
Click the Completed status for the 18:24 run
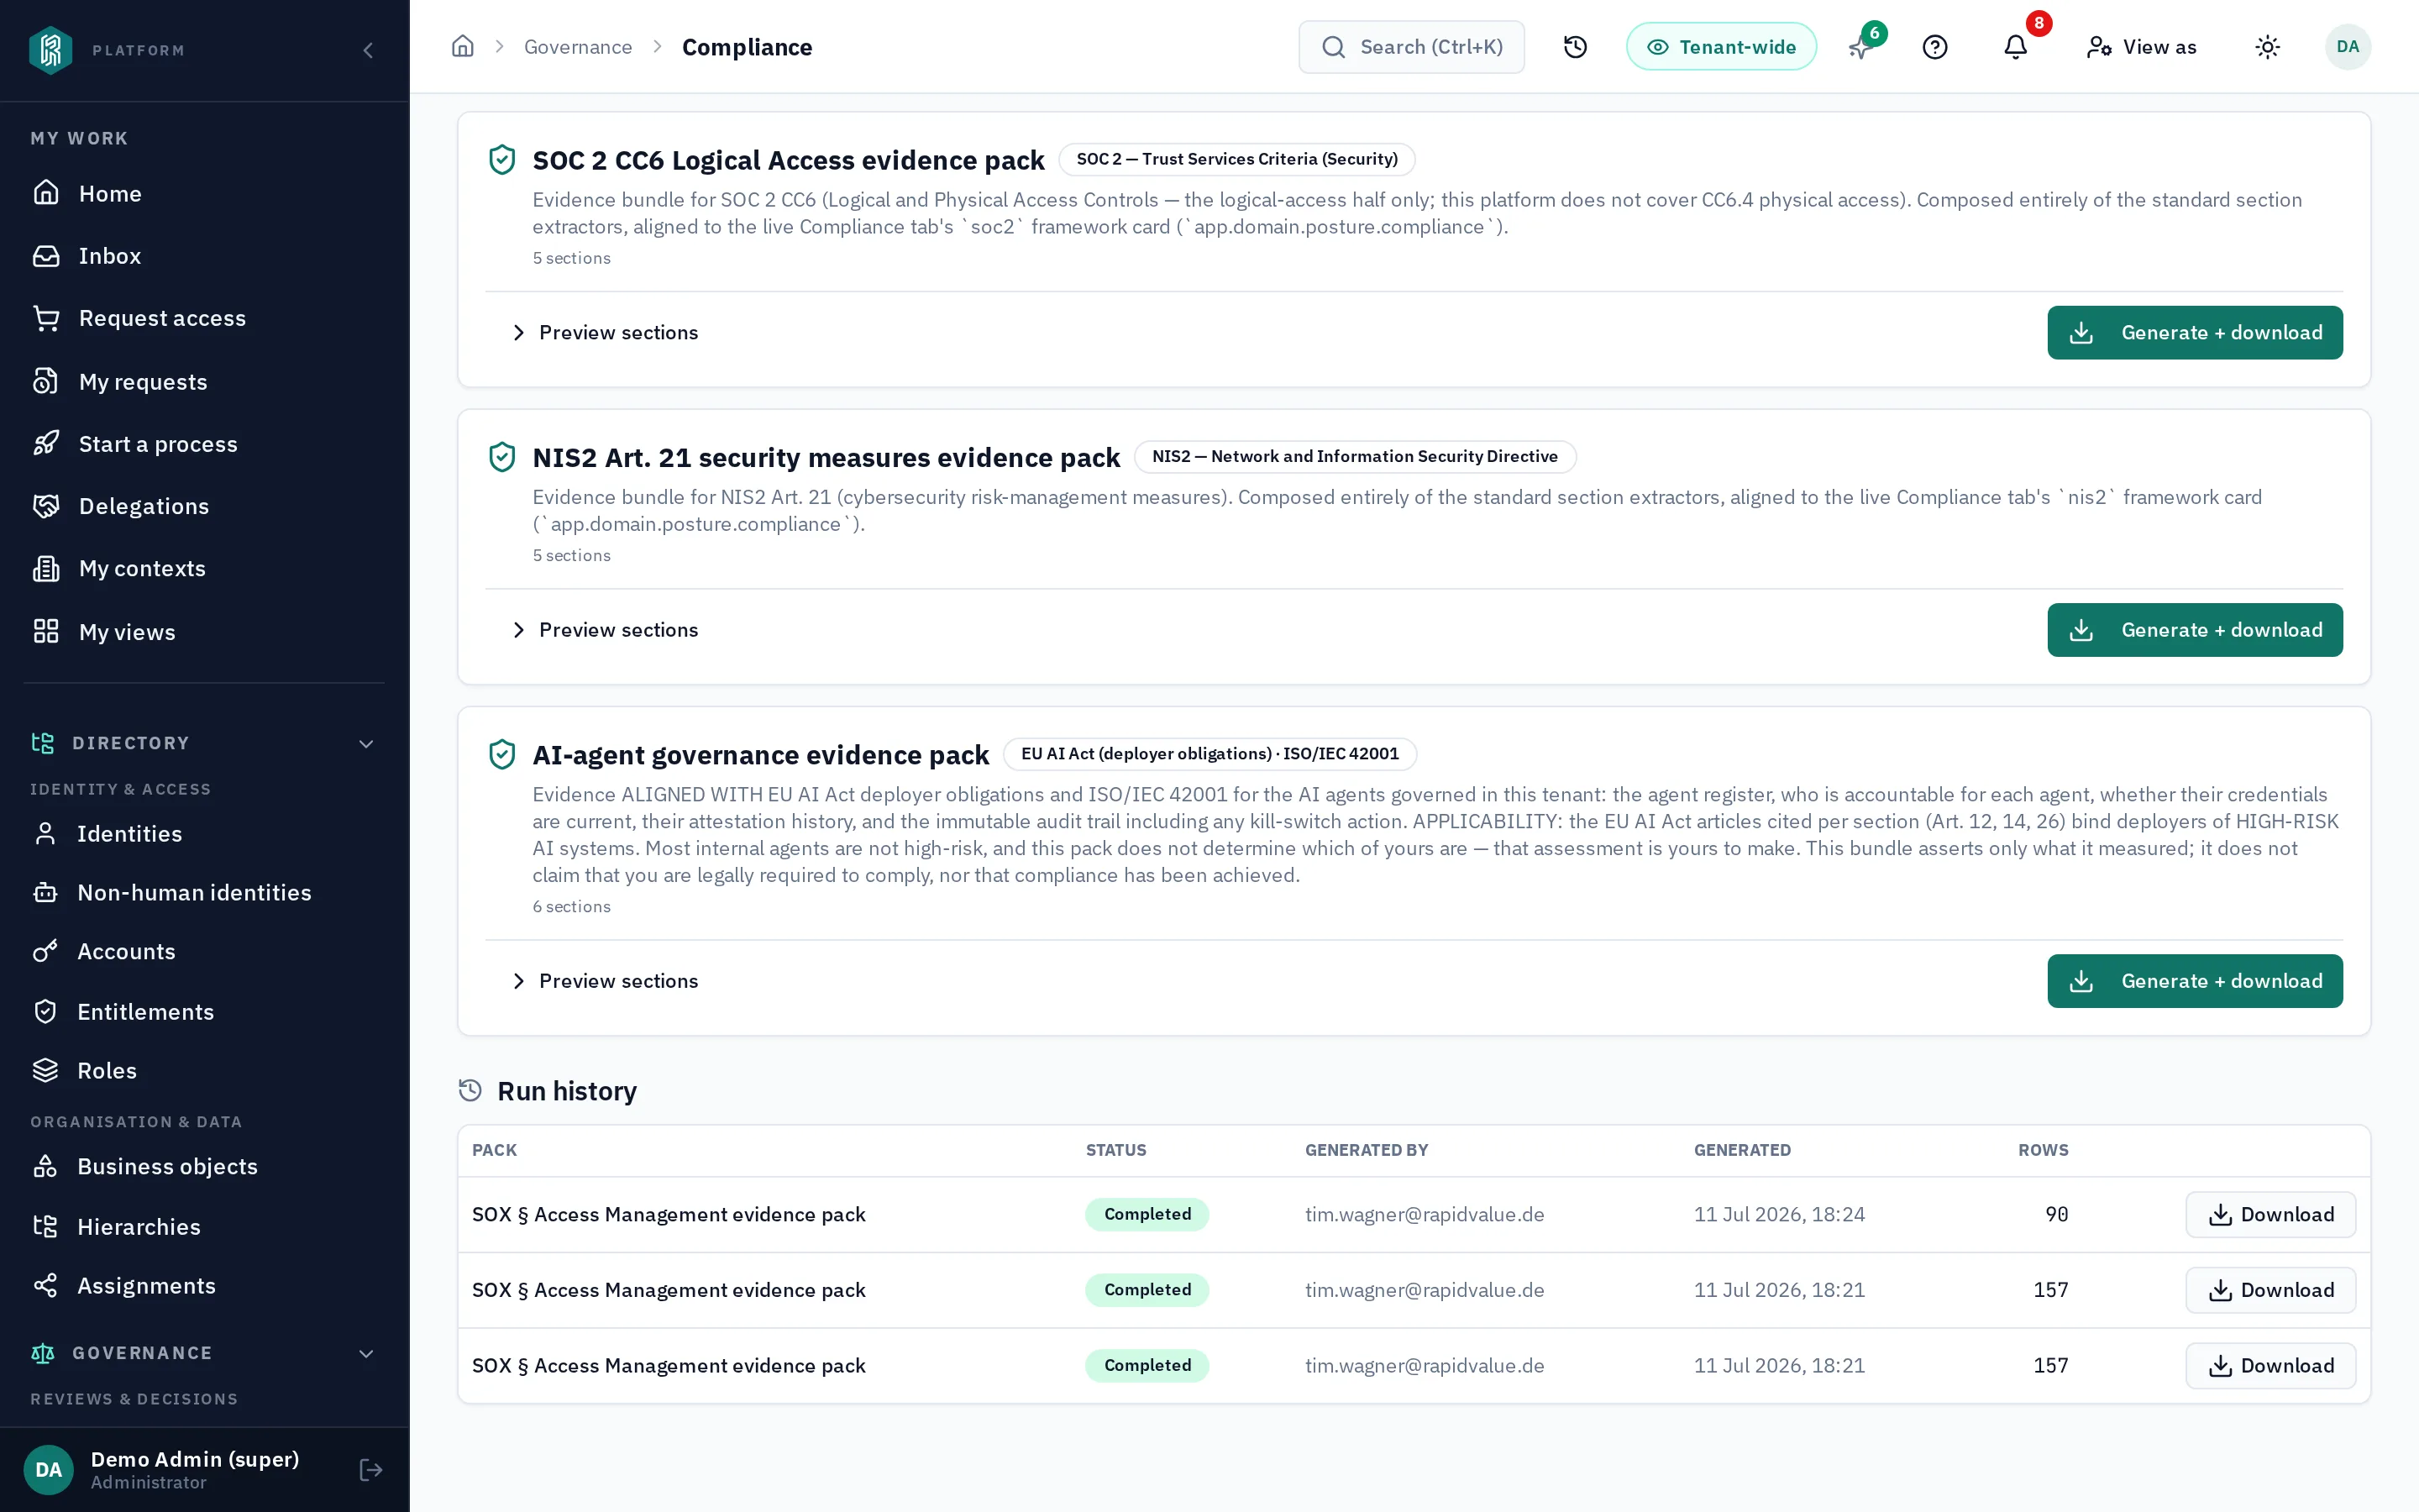pos(1147,1214)
